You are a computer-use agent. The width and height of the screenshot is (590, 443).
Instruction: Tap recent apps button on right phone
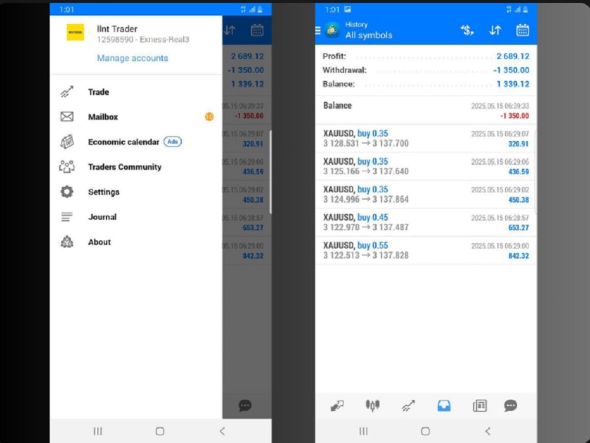(363, 431)
